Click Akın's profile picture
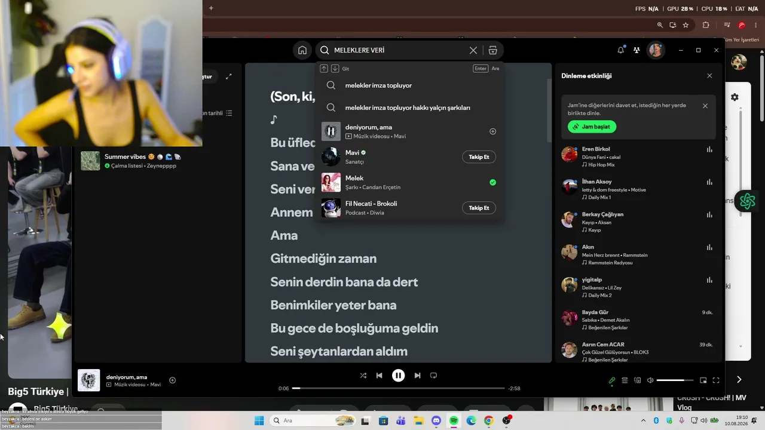The image size is (765, 430). pyautogui.click(x=569, y=252)
